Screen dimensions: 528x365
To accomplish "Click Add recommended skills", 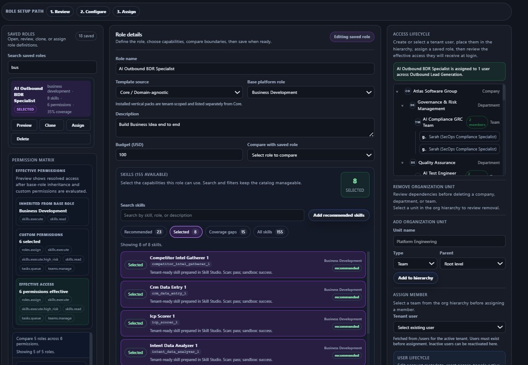I will pos(339,215).
